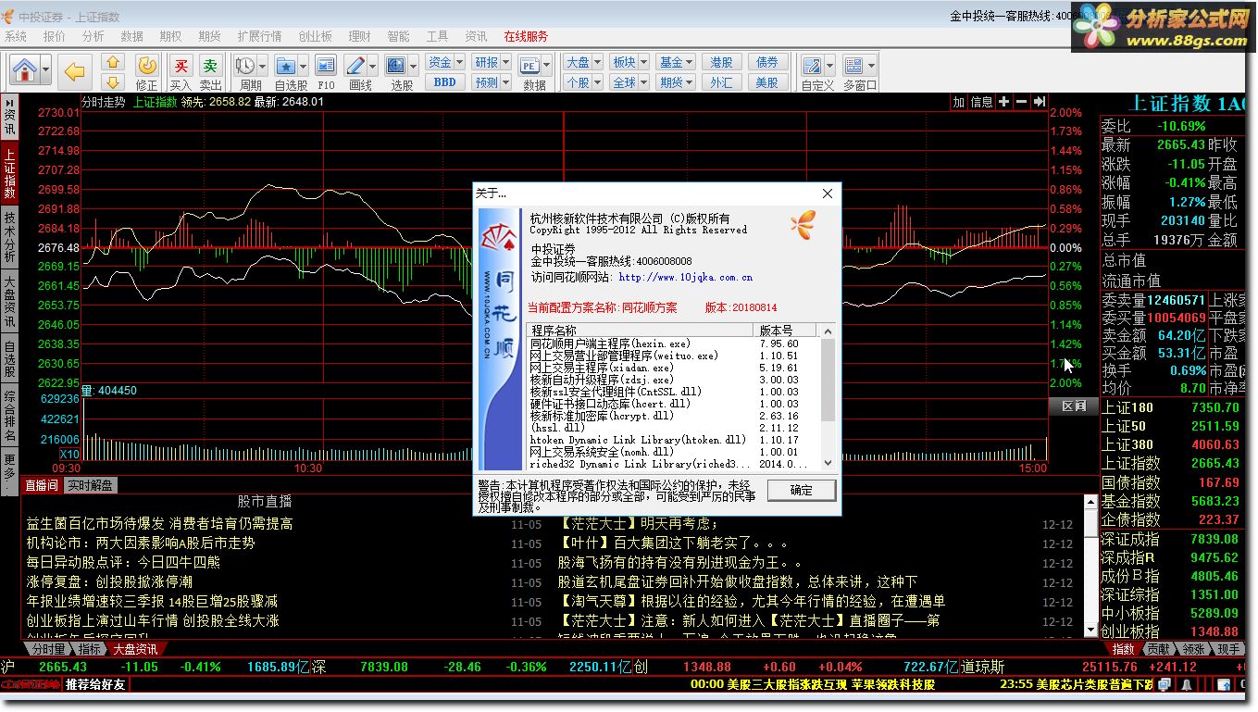The width and height of the screenshot is (1258, 712).
Task: Open news 机构论市：两大因素影响A股后市走势
Action: (x=141, y=543)
